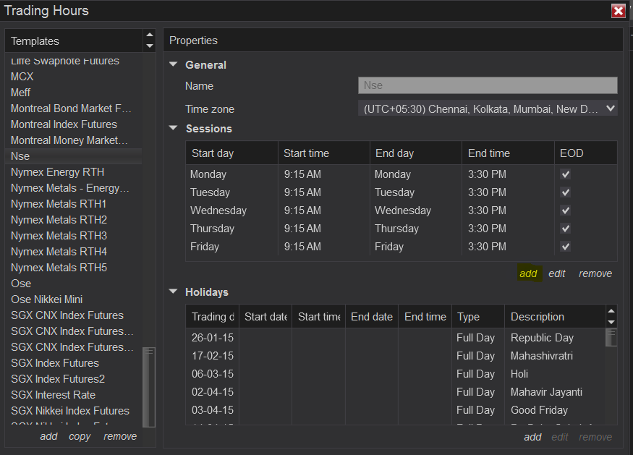Select Republic Day holiday row
Viewport: 633px width, 455px height.
click(396, 338)
